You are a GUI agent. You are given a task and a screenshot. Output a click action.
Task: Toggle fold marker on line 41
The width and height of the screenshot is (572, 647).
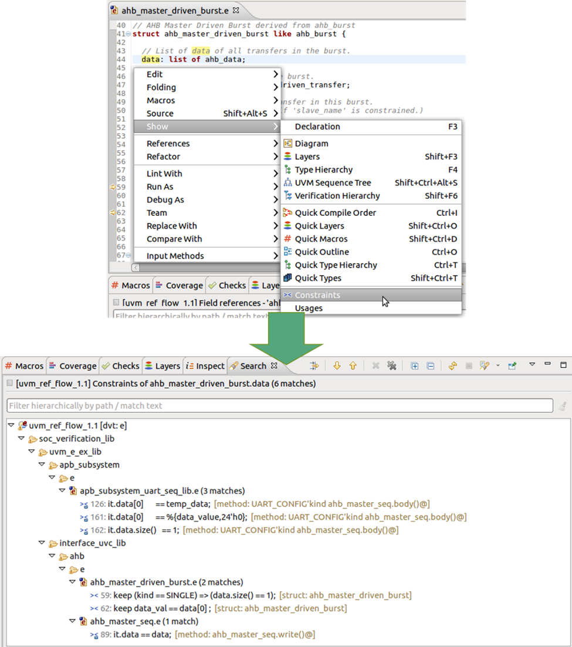pyautogui.click(x=128, y=34)
